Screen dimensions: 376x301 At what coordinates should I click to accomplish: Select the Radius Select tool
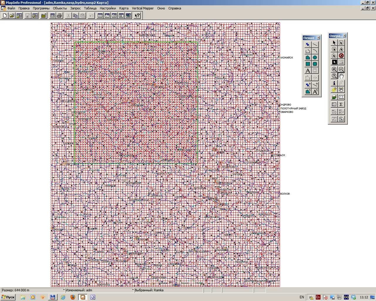pyautogui.click(x=334, y=49)
